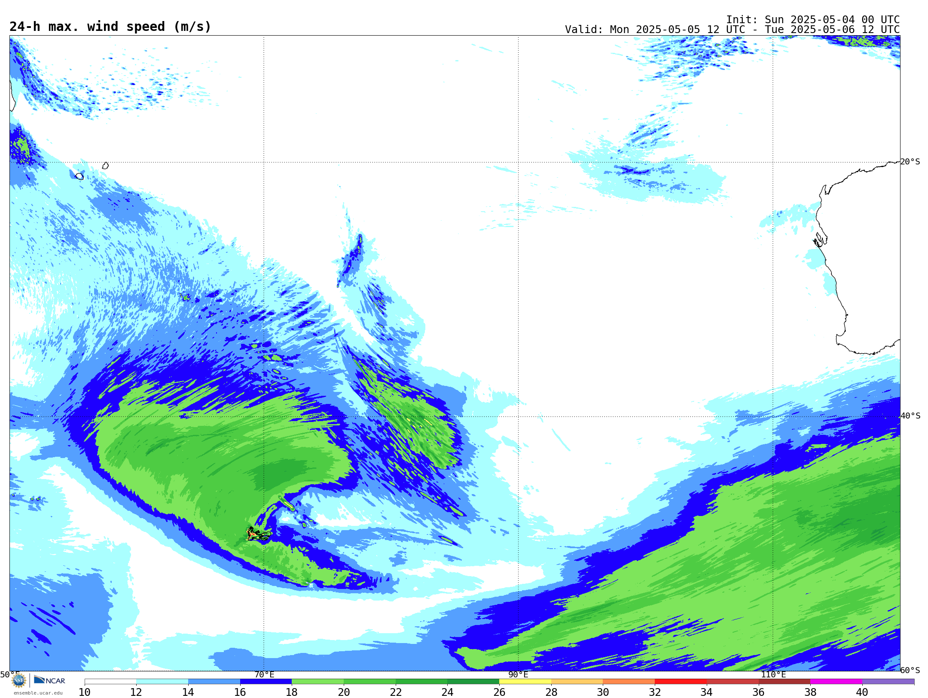The width and height of the screenshot is (928, 698).
Task: Click the colorbar tick label 10
Action: [85, 692]
